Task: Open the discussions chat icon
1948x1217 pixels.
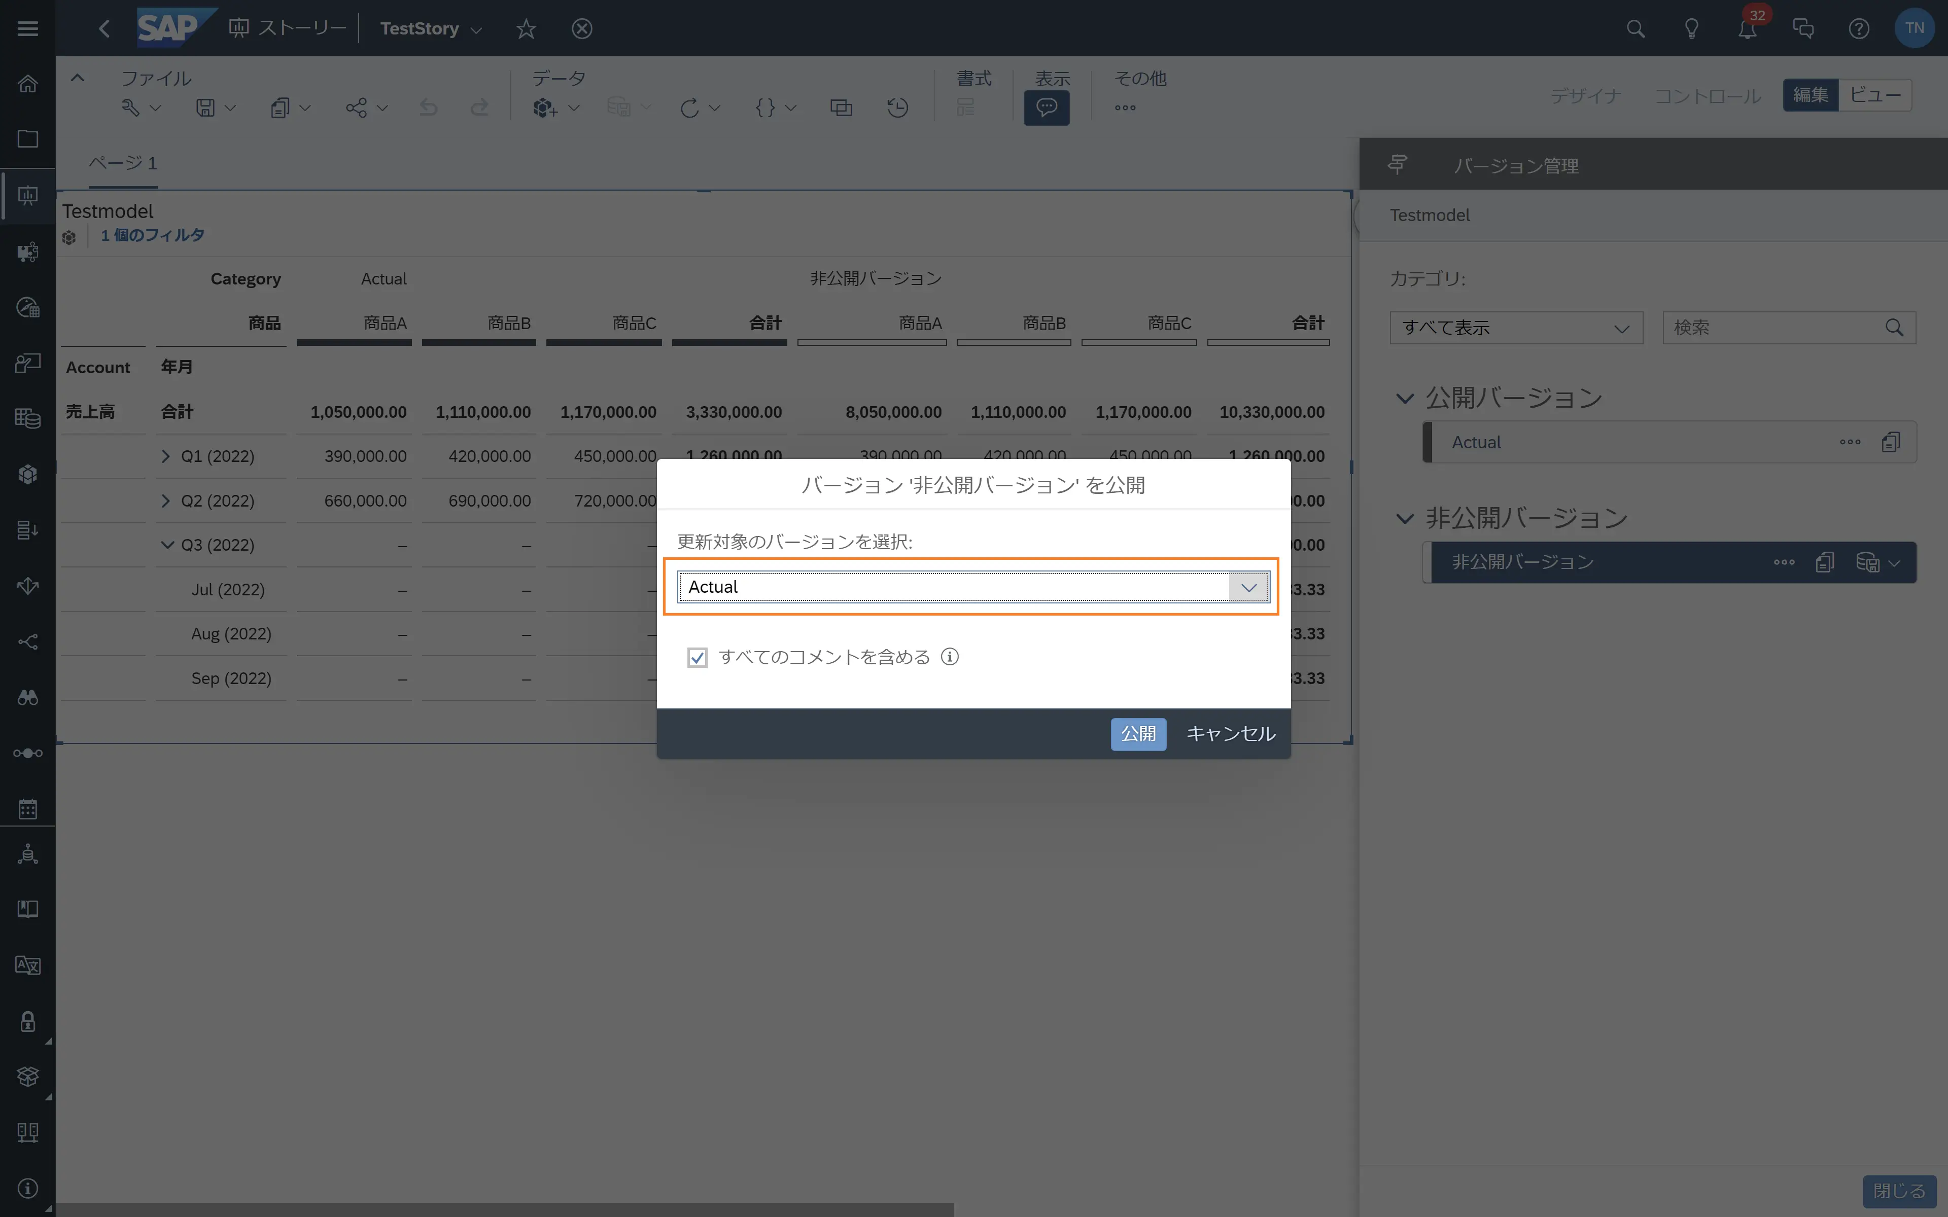Action: coord(1803,29)
